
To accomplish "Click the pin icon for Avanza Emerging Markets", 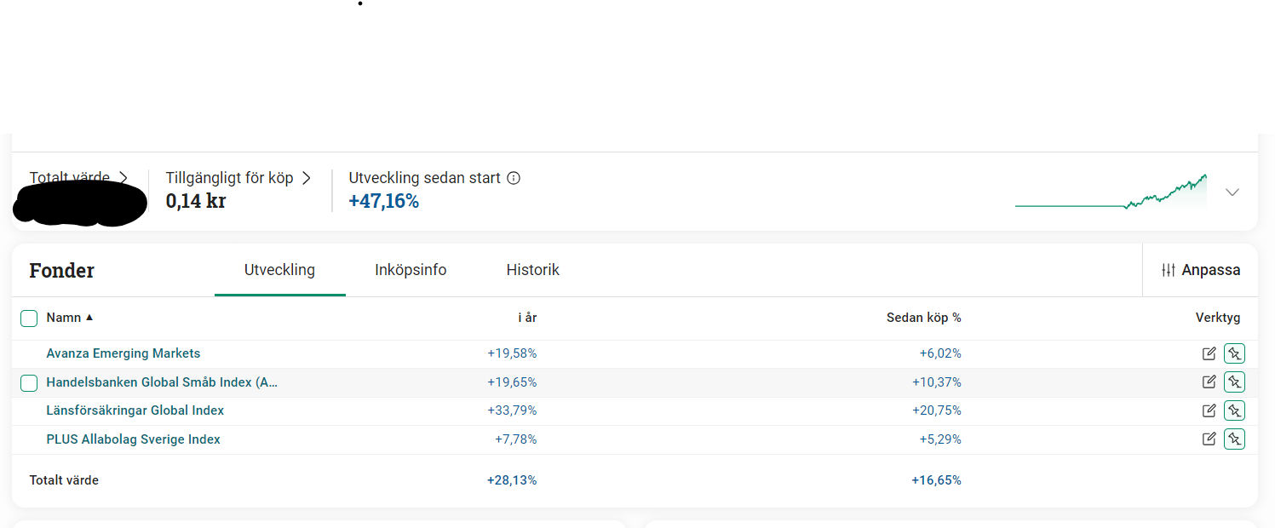I will coord(1234,353).
